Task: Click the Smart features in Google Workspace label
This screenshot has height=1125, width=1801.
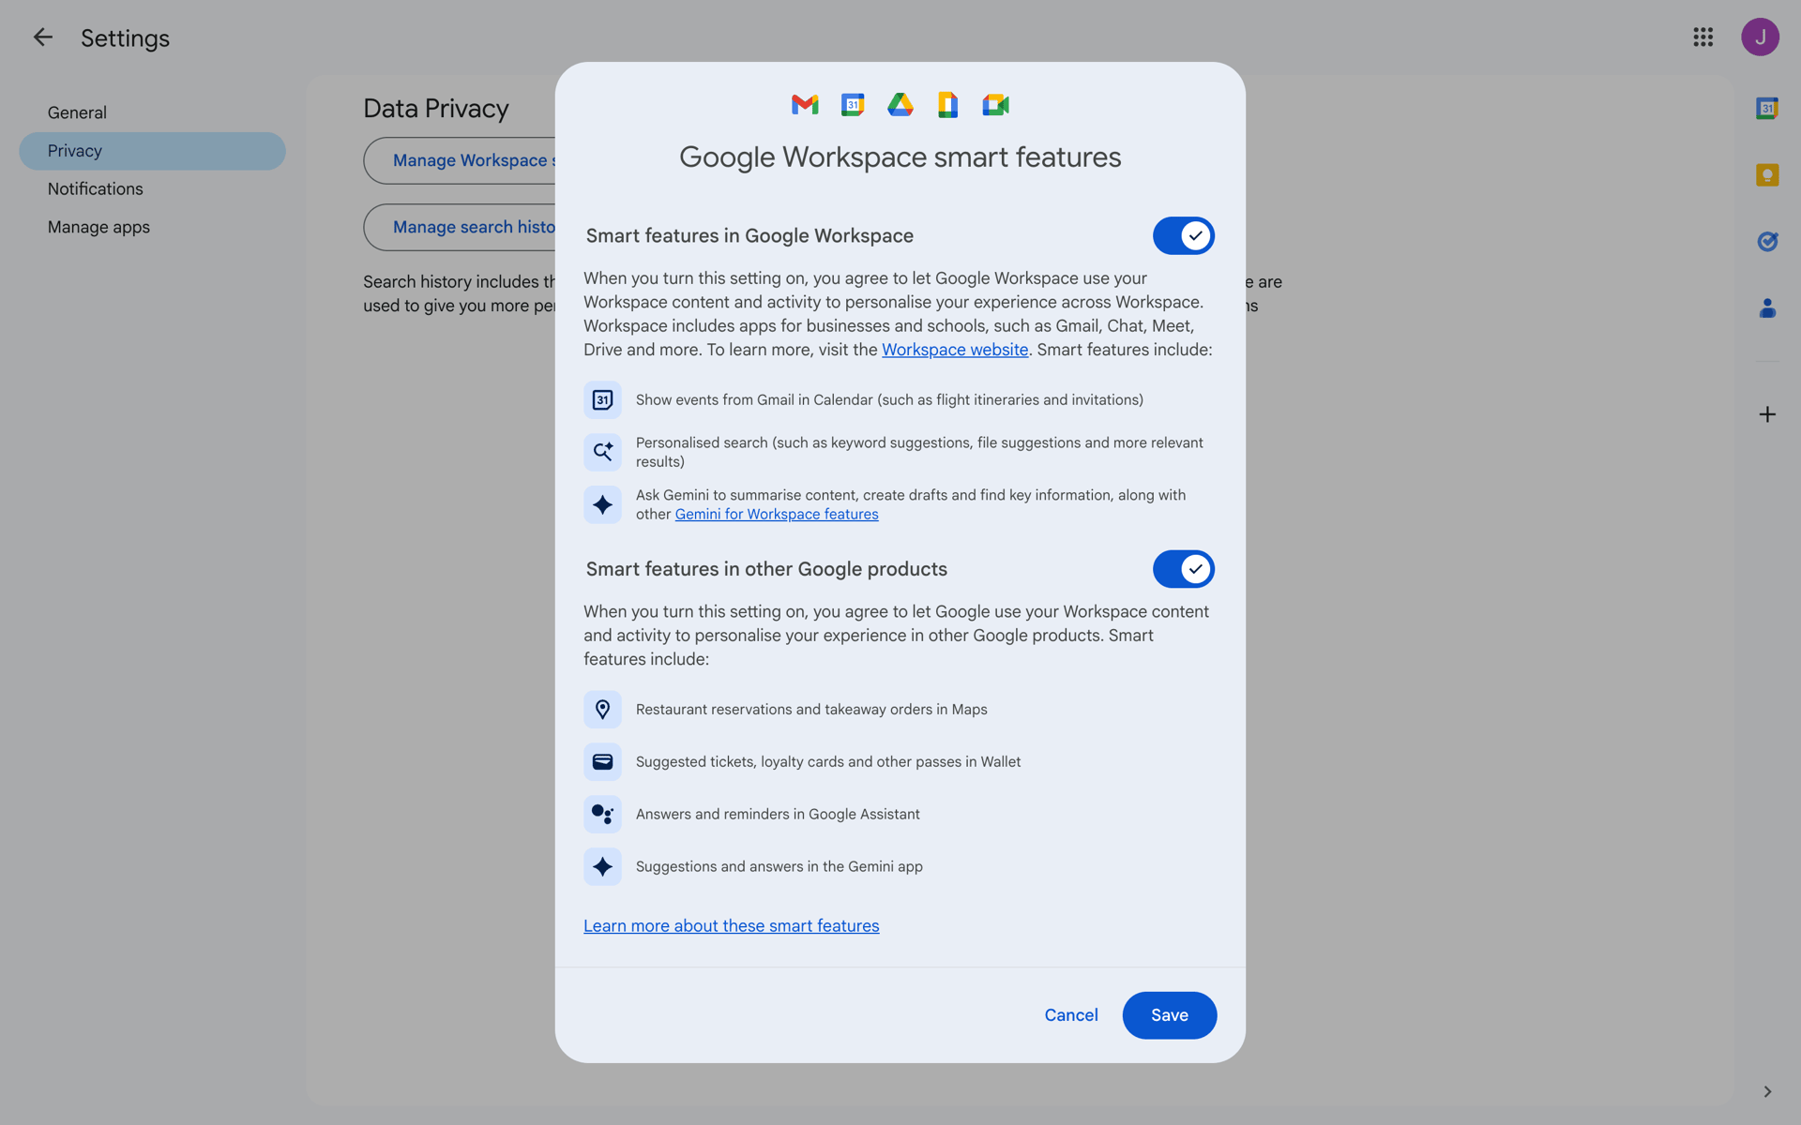Action: click(749, 236)
